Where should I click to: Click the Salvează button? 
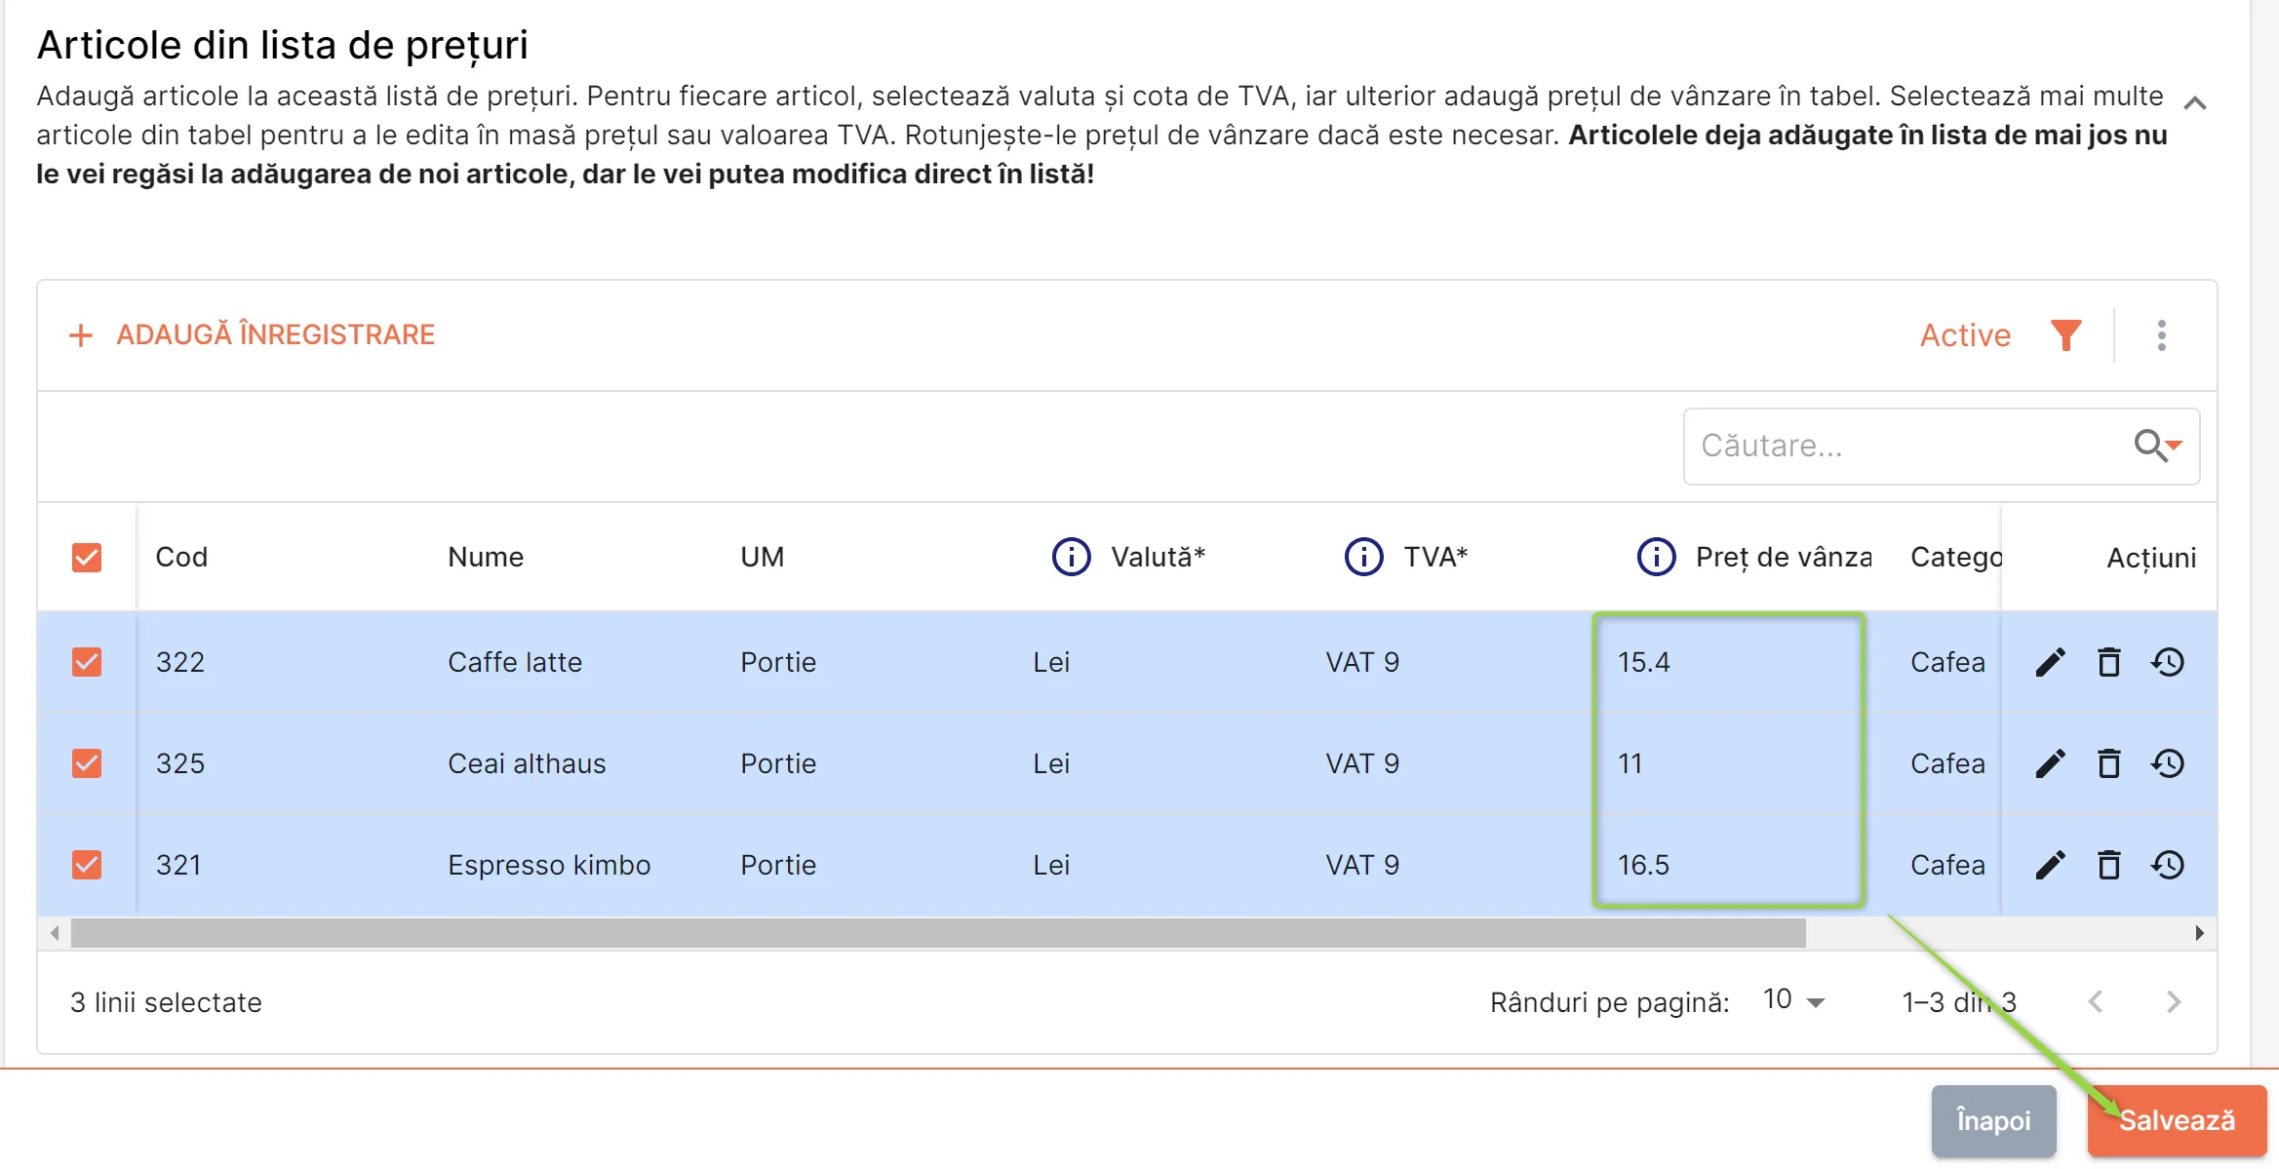[2177, 1120]
